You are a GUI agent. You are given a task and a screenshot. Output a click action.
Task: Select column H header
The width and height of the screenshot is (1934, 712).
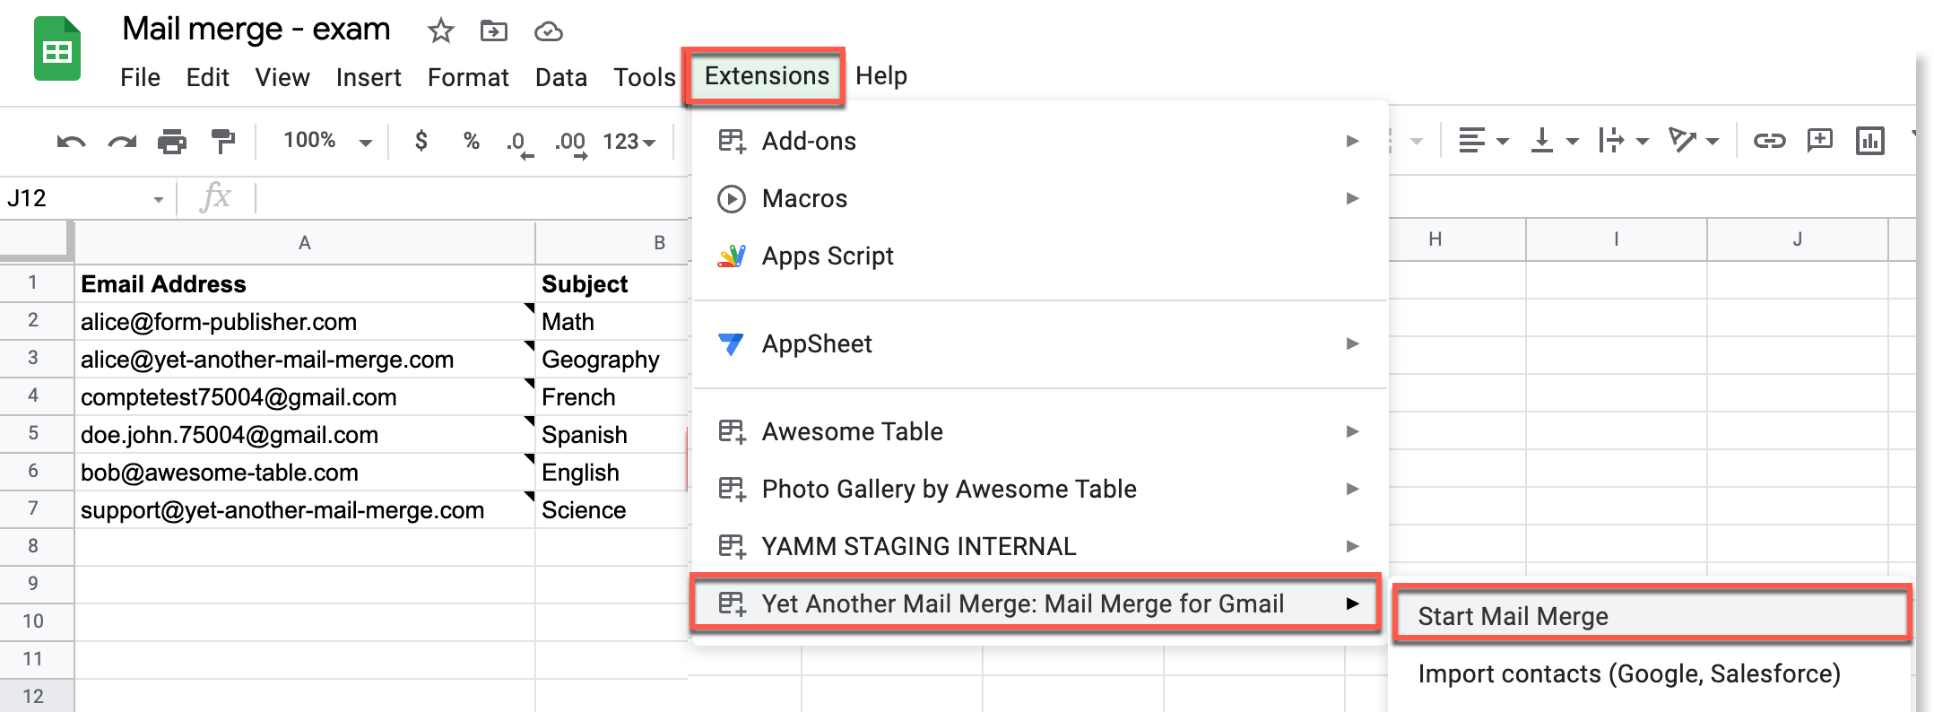tap(1435, 239)
